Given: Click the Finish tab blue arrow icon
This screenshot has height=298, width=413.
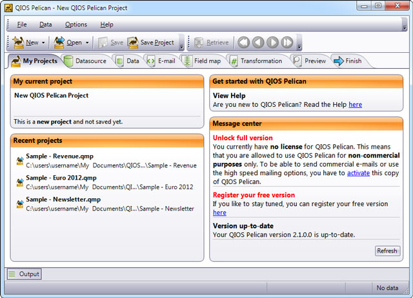Looking at the screenshot, I should point(338,61).
